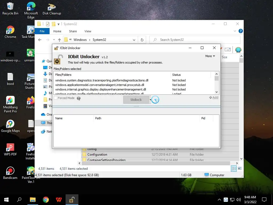Click the Explorer help question mark icon
Image resolution: width=273 pixels, height=205 pixels.
click(x=241, y=31)
